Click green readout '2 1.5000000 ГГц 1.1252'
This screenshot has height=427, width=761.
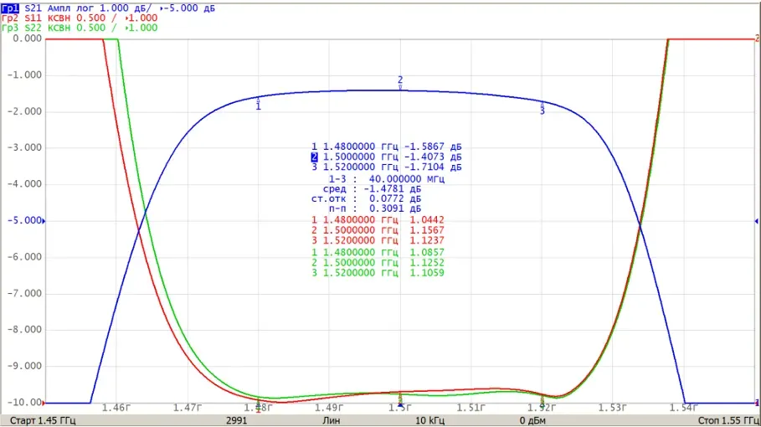pyautogui.click(x=378, y=263)
